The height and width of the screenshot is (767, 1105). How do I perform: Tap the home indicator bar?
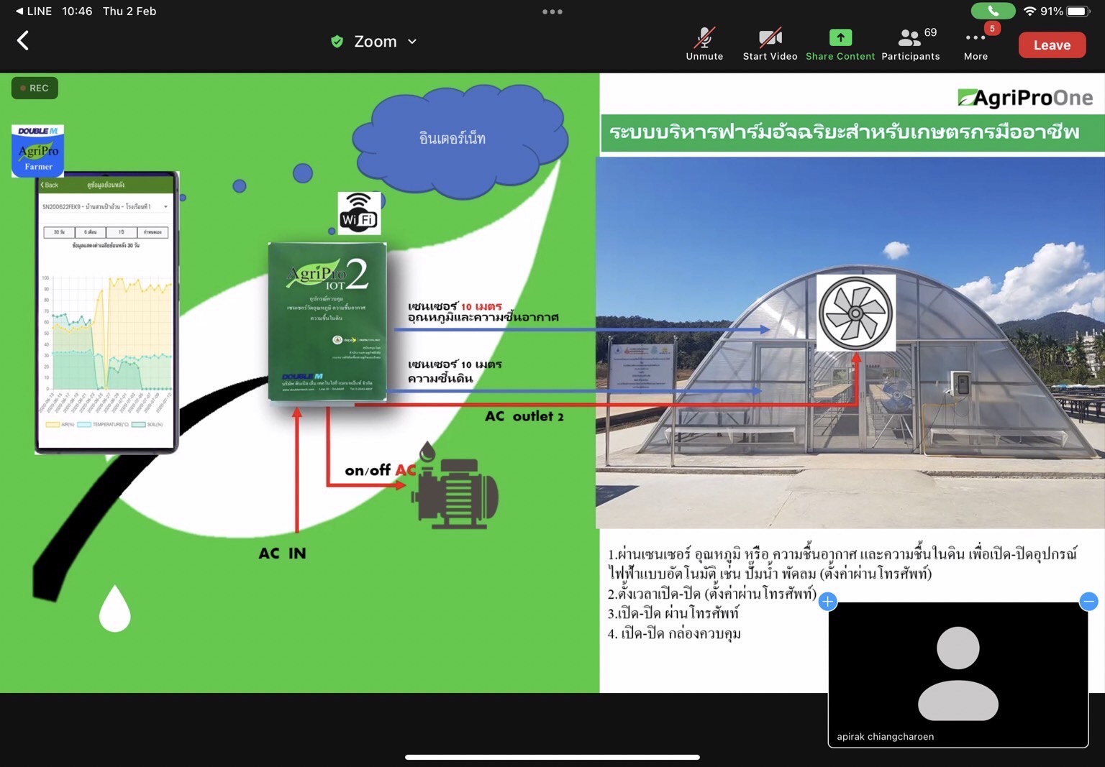552,757
